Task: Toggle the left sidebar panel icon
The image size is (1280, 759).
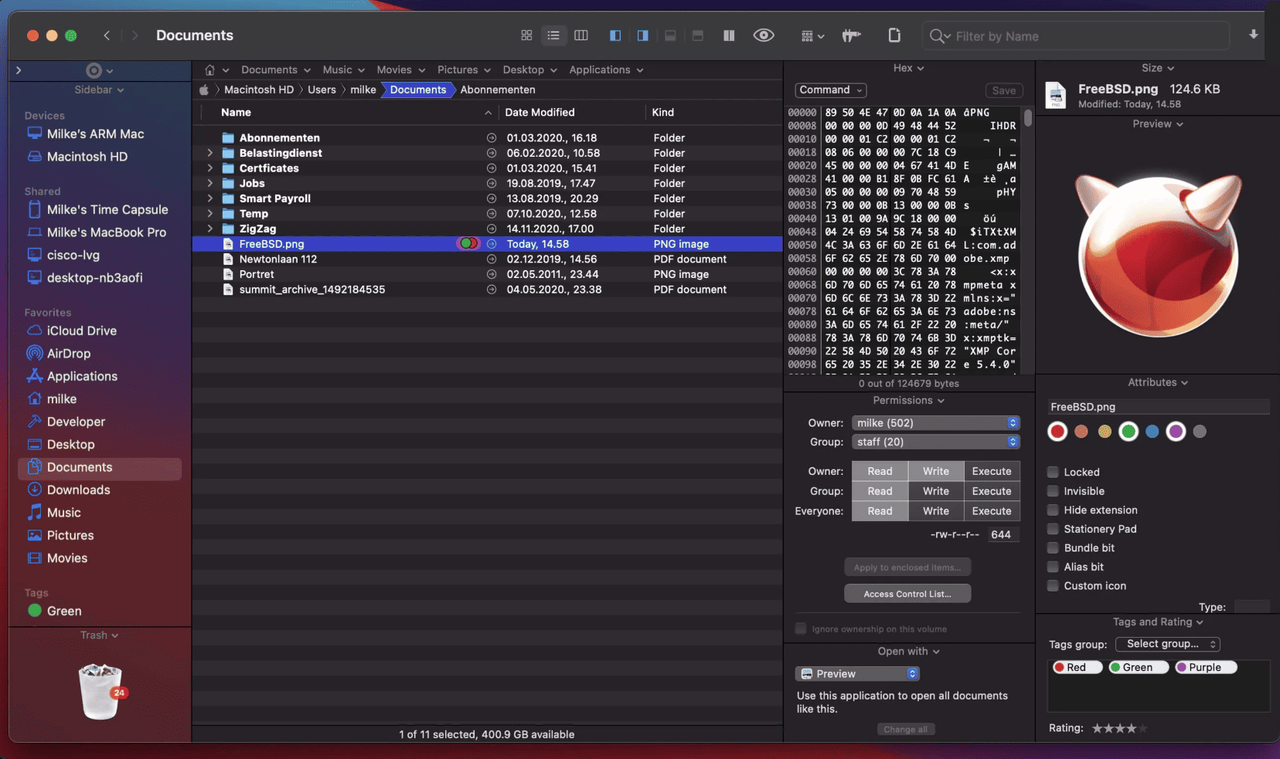Action: click(615, 36)
